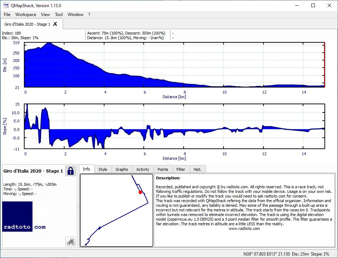
Task: Switch to the Filter tab
Action: click(x=181, y=169)
